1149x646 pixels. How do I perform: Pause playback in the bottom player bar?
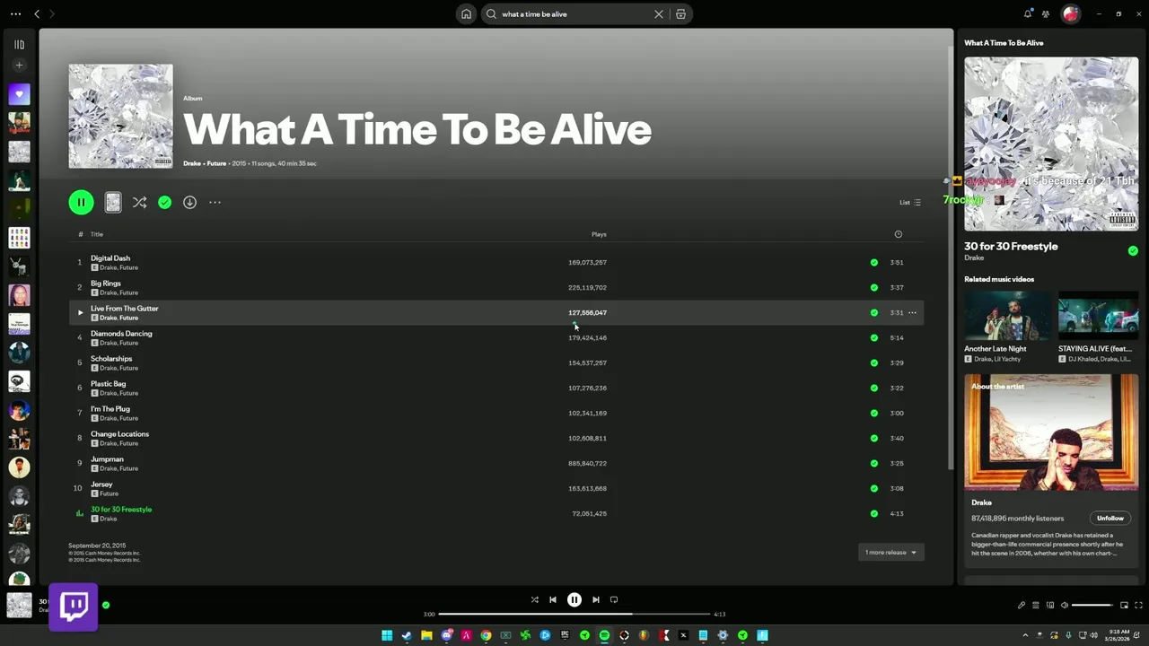574,600
